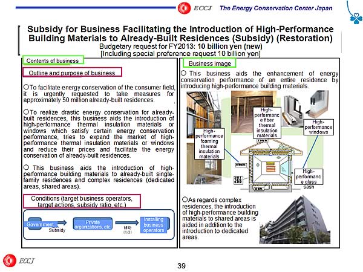The image size is (363, 272).
Task: Click the Business image label
Action: (210, 63)
